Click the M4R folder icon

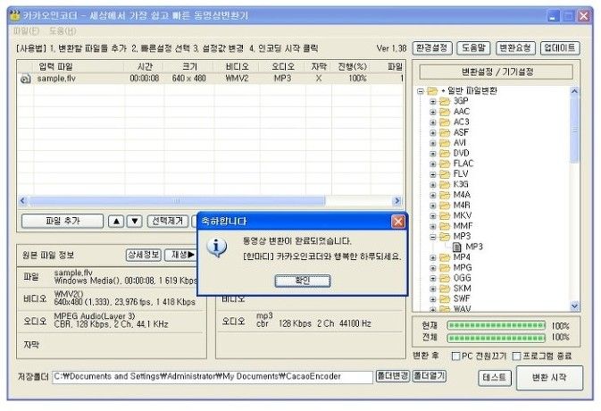pyautogui.click(x=445, y=205)
